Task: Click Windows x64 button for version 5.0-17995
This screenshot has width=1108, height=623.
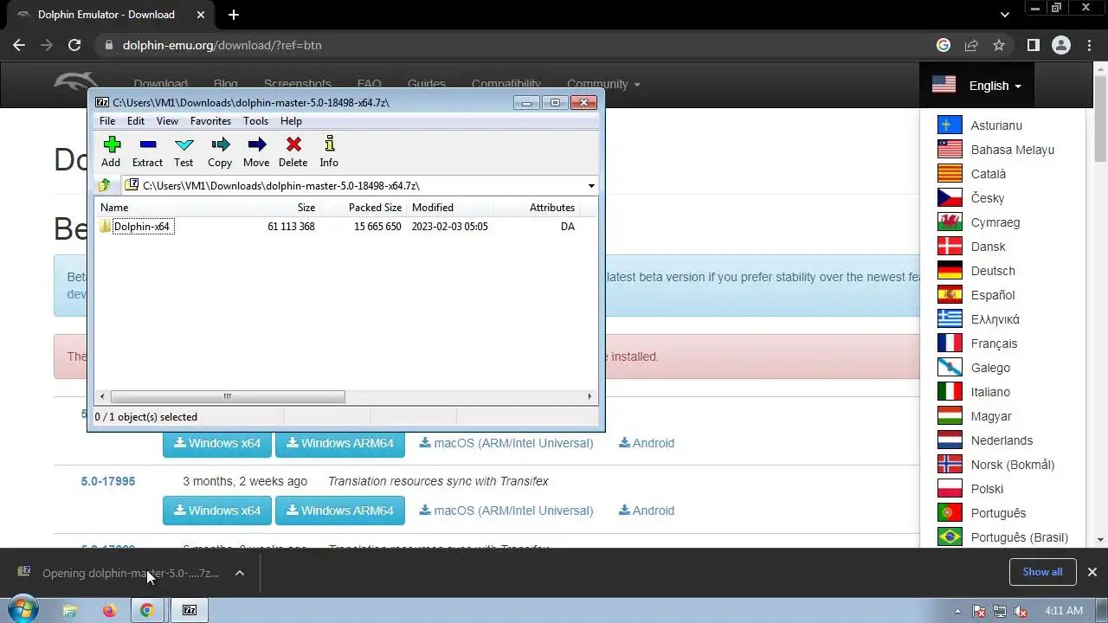Action: [x=217, y=511]
